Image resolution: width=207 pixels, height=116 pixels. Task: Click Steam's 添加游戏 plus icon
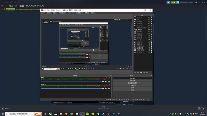(3, 108)
